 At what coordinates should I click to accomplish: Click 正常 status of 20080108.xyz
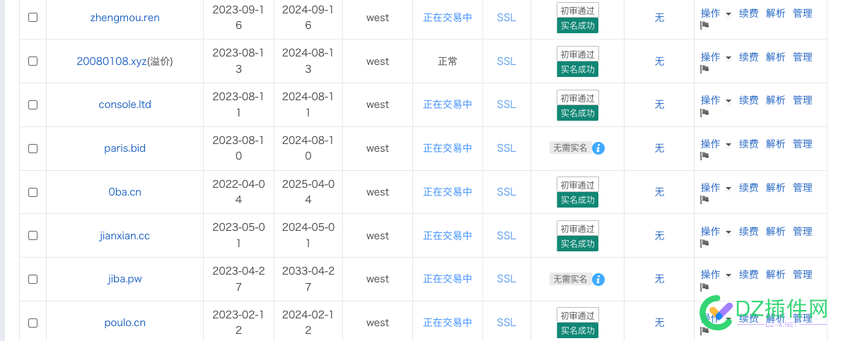(x=448, y=61)
